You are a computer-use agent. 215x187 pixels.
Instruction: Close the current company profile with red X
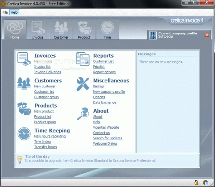click(x=207, y=35)
